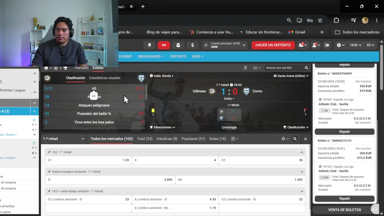The width and height of the screenshot is (384, 216).
Task: Collapse the 1X2 1.ª mitad market section
Action: pos(302,152)
